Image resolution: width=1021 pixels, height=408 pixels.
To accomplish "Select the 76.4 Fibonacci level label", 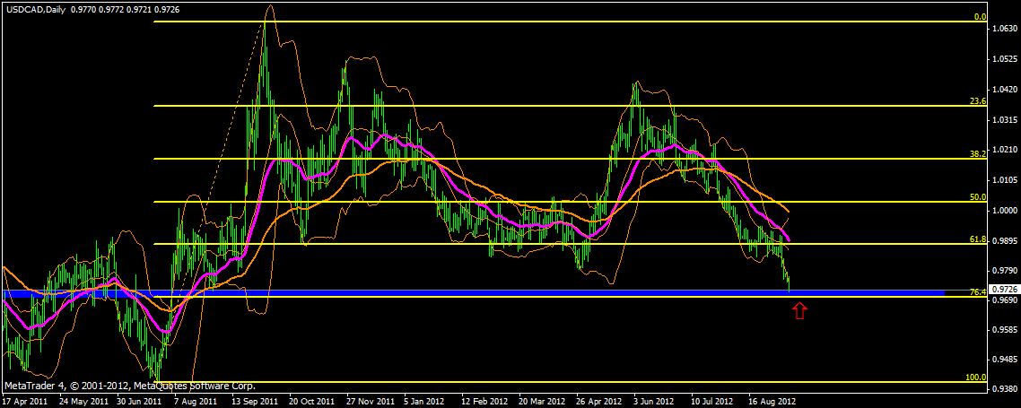I will [x=978, y=292].
